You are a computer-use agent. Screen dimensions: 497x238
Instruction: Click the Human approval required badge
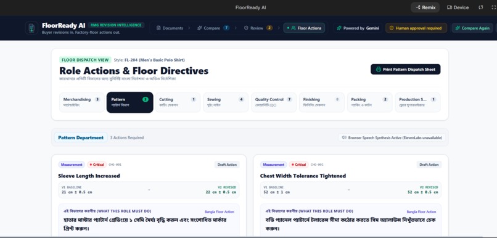click(x=416, y=28)
